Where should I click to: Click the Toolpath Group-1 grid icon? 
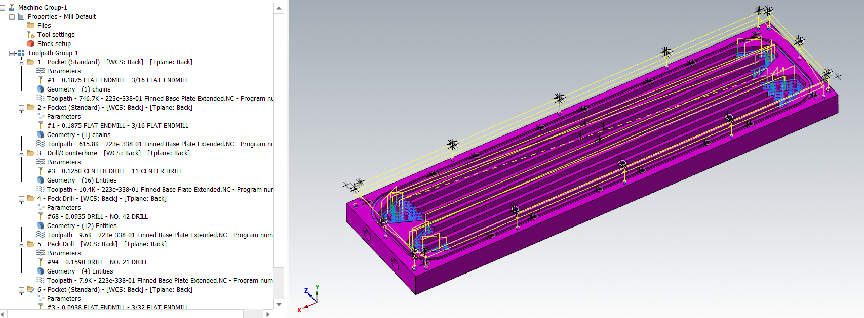pos(21,53)
